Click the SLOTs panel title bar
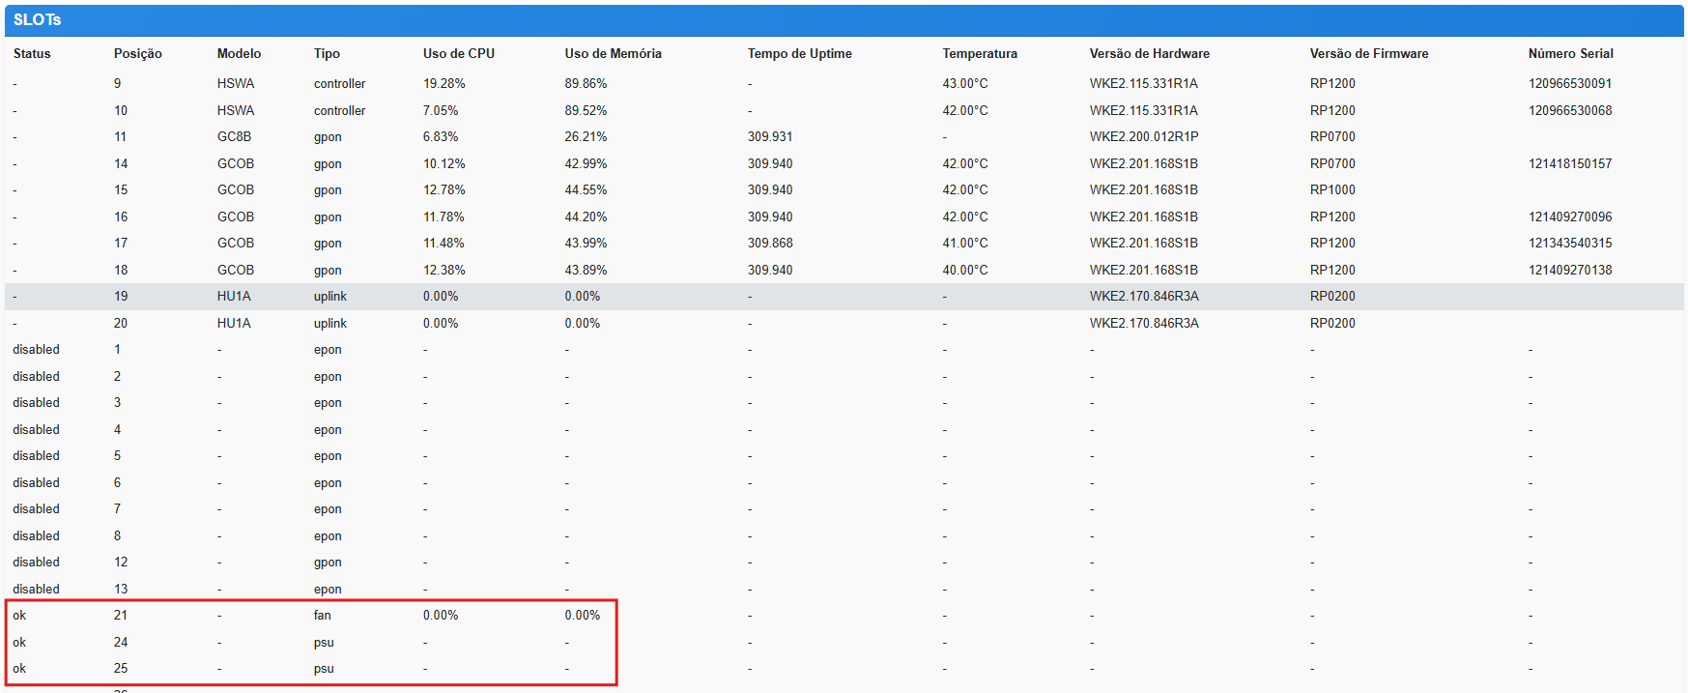1688x693 pixels. pos(844,20)
